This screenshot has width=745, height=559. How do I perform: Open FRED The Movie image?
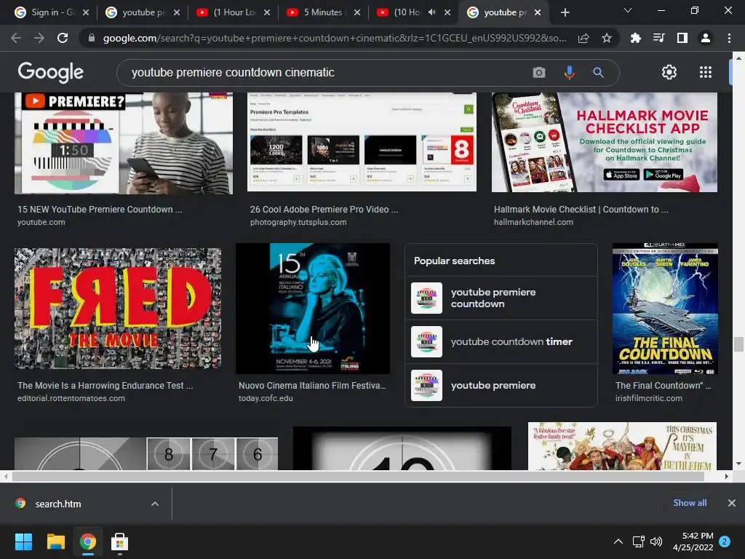coord(117,309)
